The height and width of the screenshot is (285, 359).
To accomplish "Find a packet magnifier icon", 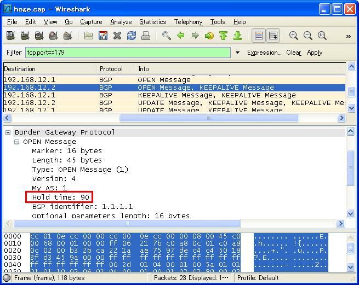I will point(167,36).
